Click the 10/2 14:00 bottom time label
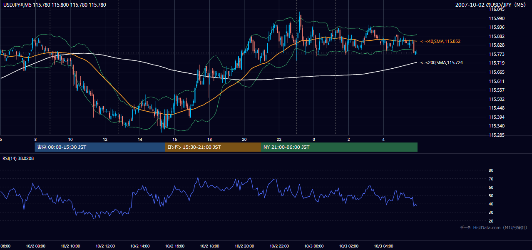The image size is (532, 250). click(x=140, y=246)
